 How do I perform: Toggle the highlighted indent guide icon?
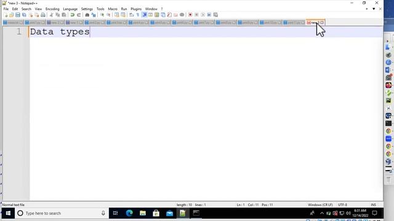click(x=145, y=15)
